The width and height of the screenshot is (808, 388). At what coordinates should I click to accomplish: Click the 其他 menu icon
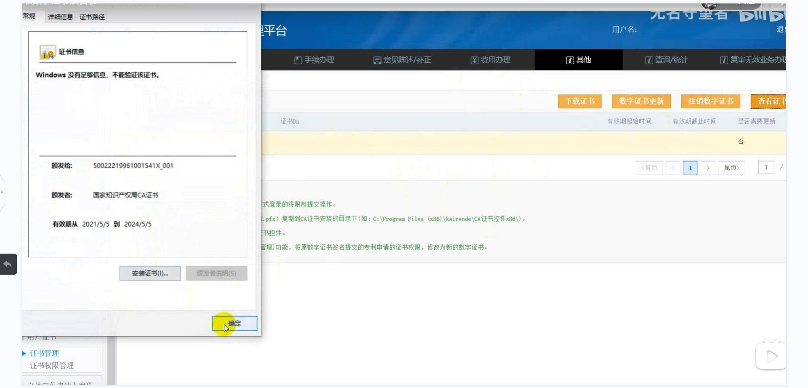570,60
